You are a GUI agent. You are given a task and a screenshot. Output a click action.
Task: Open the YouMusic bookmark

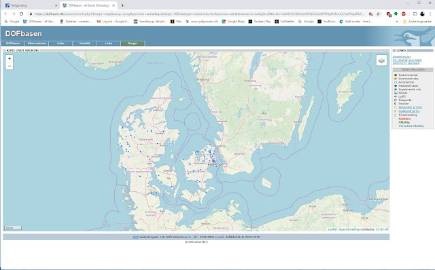point(327,21)
